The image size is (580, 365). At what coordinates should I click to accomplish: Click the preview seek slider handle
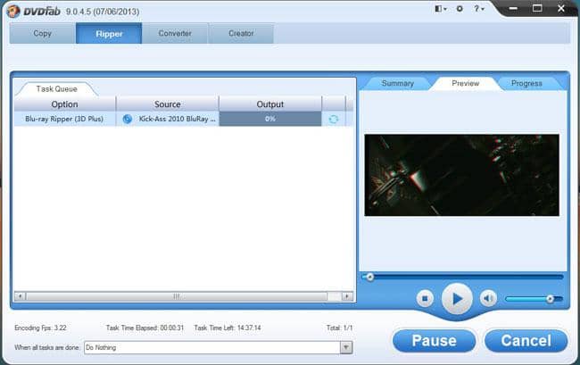[x=369, y=277]
